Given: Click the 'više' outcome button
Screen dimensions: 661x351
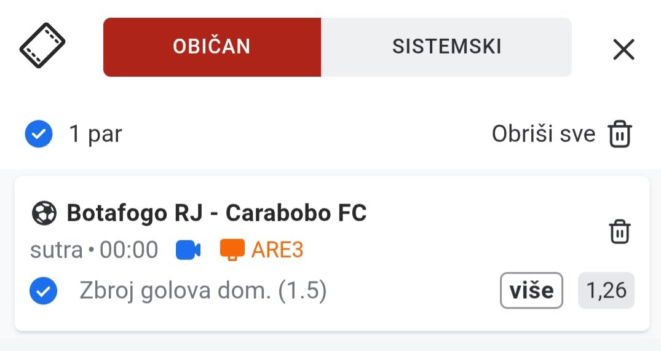Looking at the screenshot, I should coord(532,290).
